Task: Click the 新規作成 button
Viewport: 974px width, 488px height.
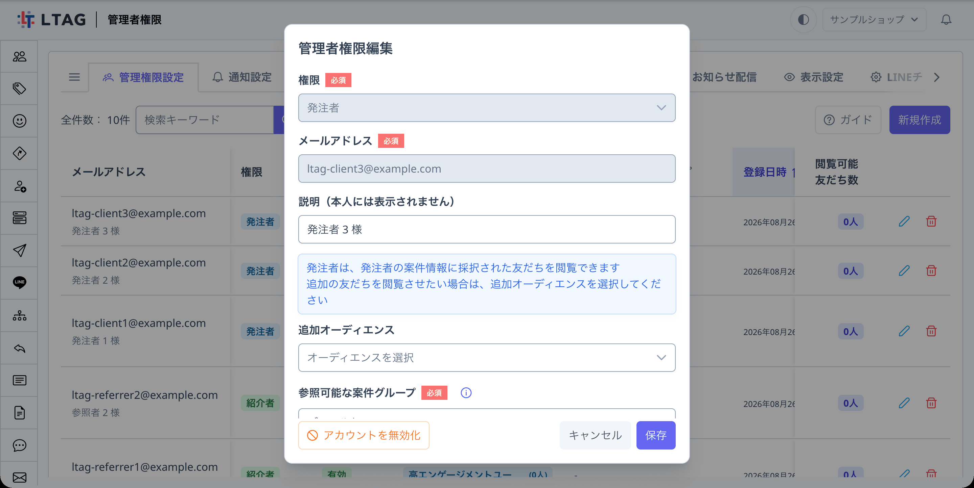Action: pyautogui.click(x=920, y=120)
